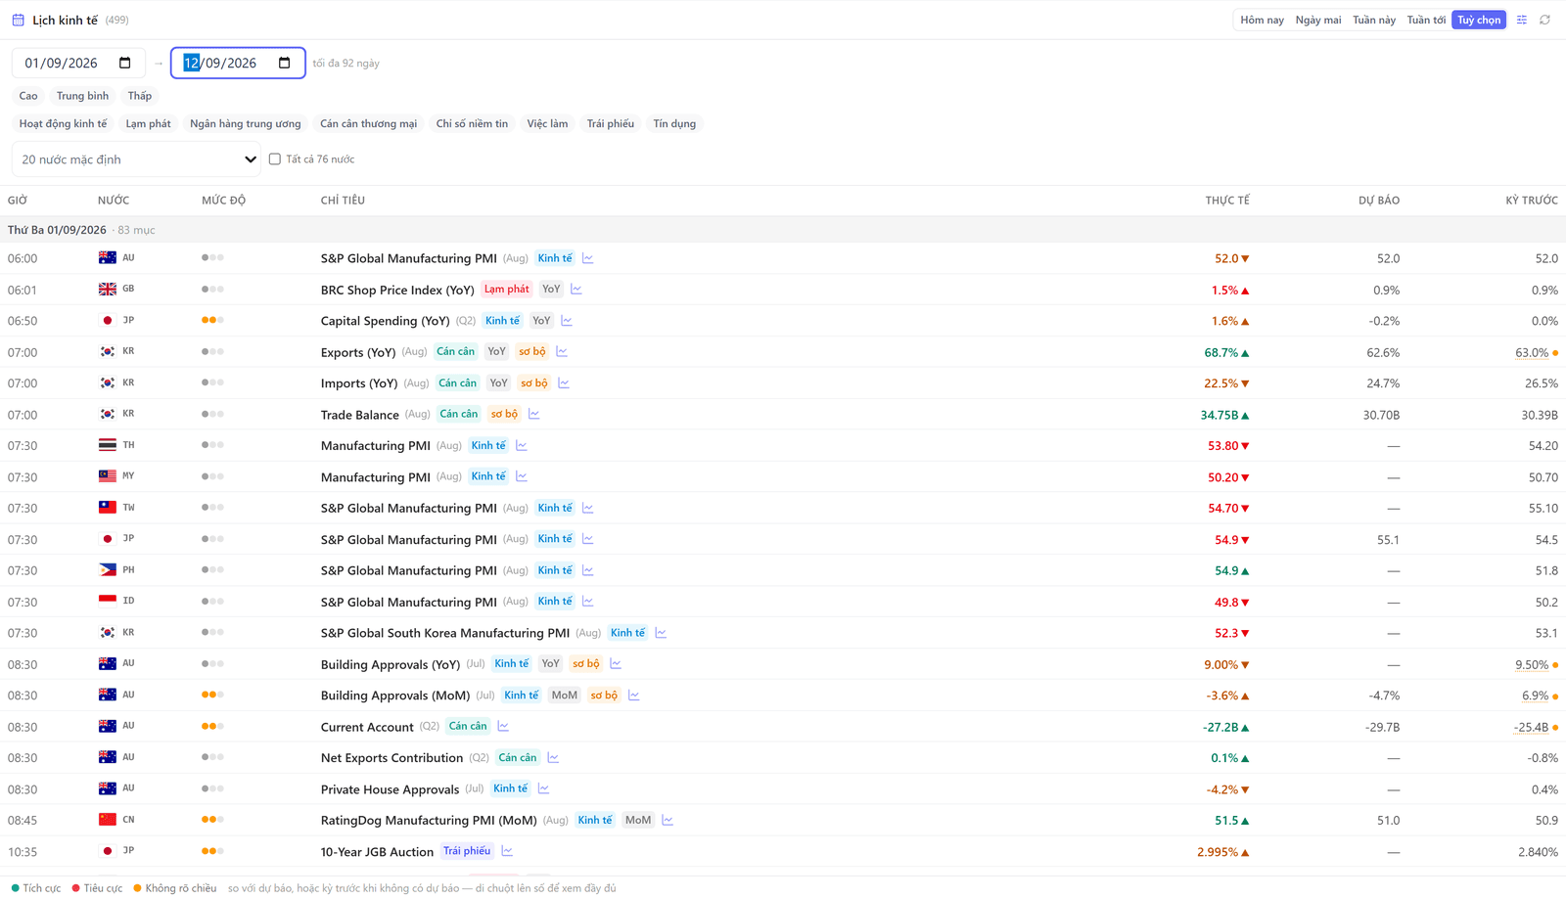Toggle 'Lạm phát' category filter

pyautogui.click(x=148, y=124)
